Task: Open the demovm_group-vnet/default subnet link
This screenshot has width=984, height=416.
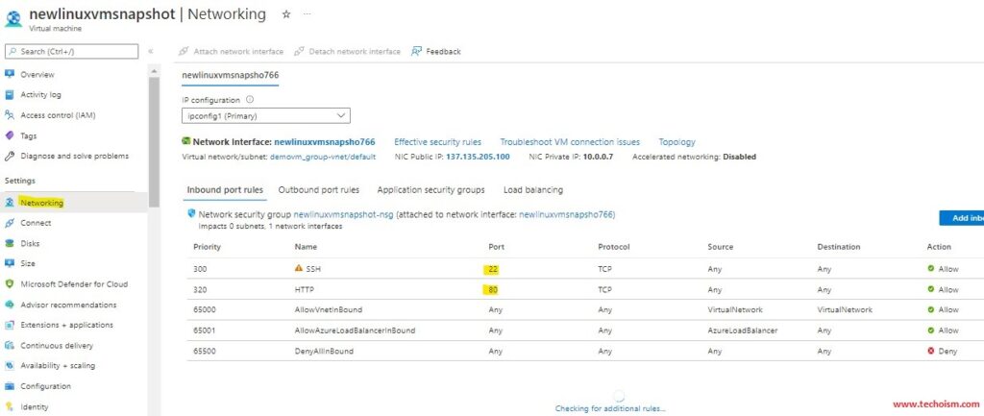Action: tap(323, 157)
